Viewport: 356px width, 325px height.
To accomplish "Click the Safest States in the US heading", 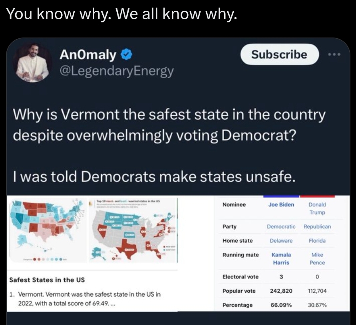I will (x=47, y=280).
